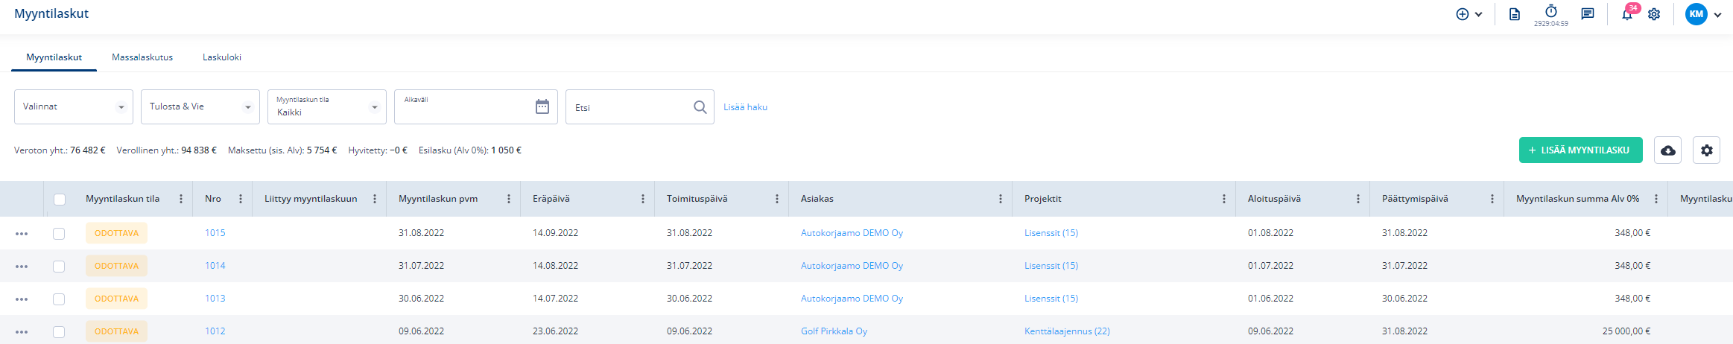Click the Lisää haku link
The width and height of the screenshot is (1733, 344).
tap(745, 107)
